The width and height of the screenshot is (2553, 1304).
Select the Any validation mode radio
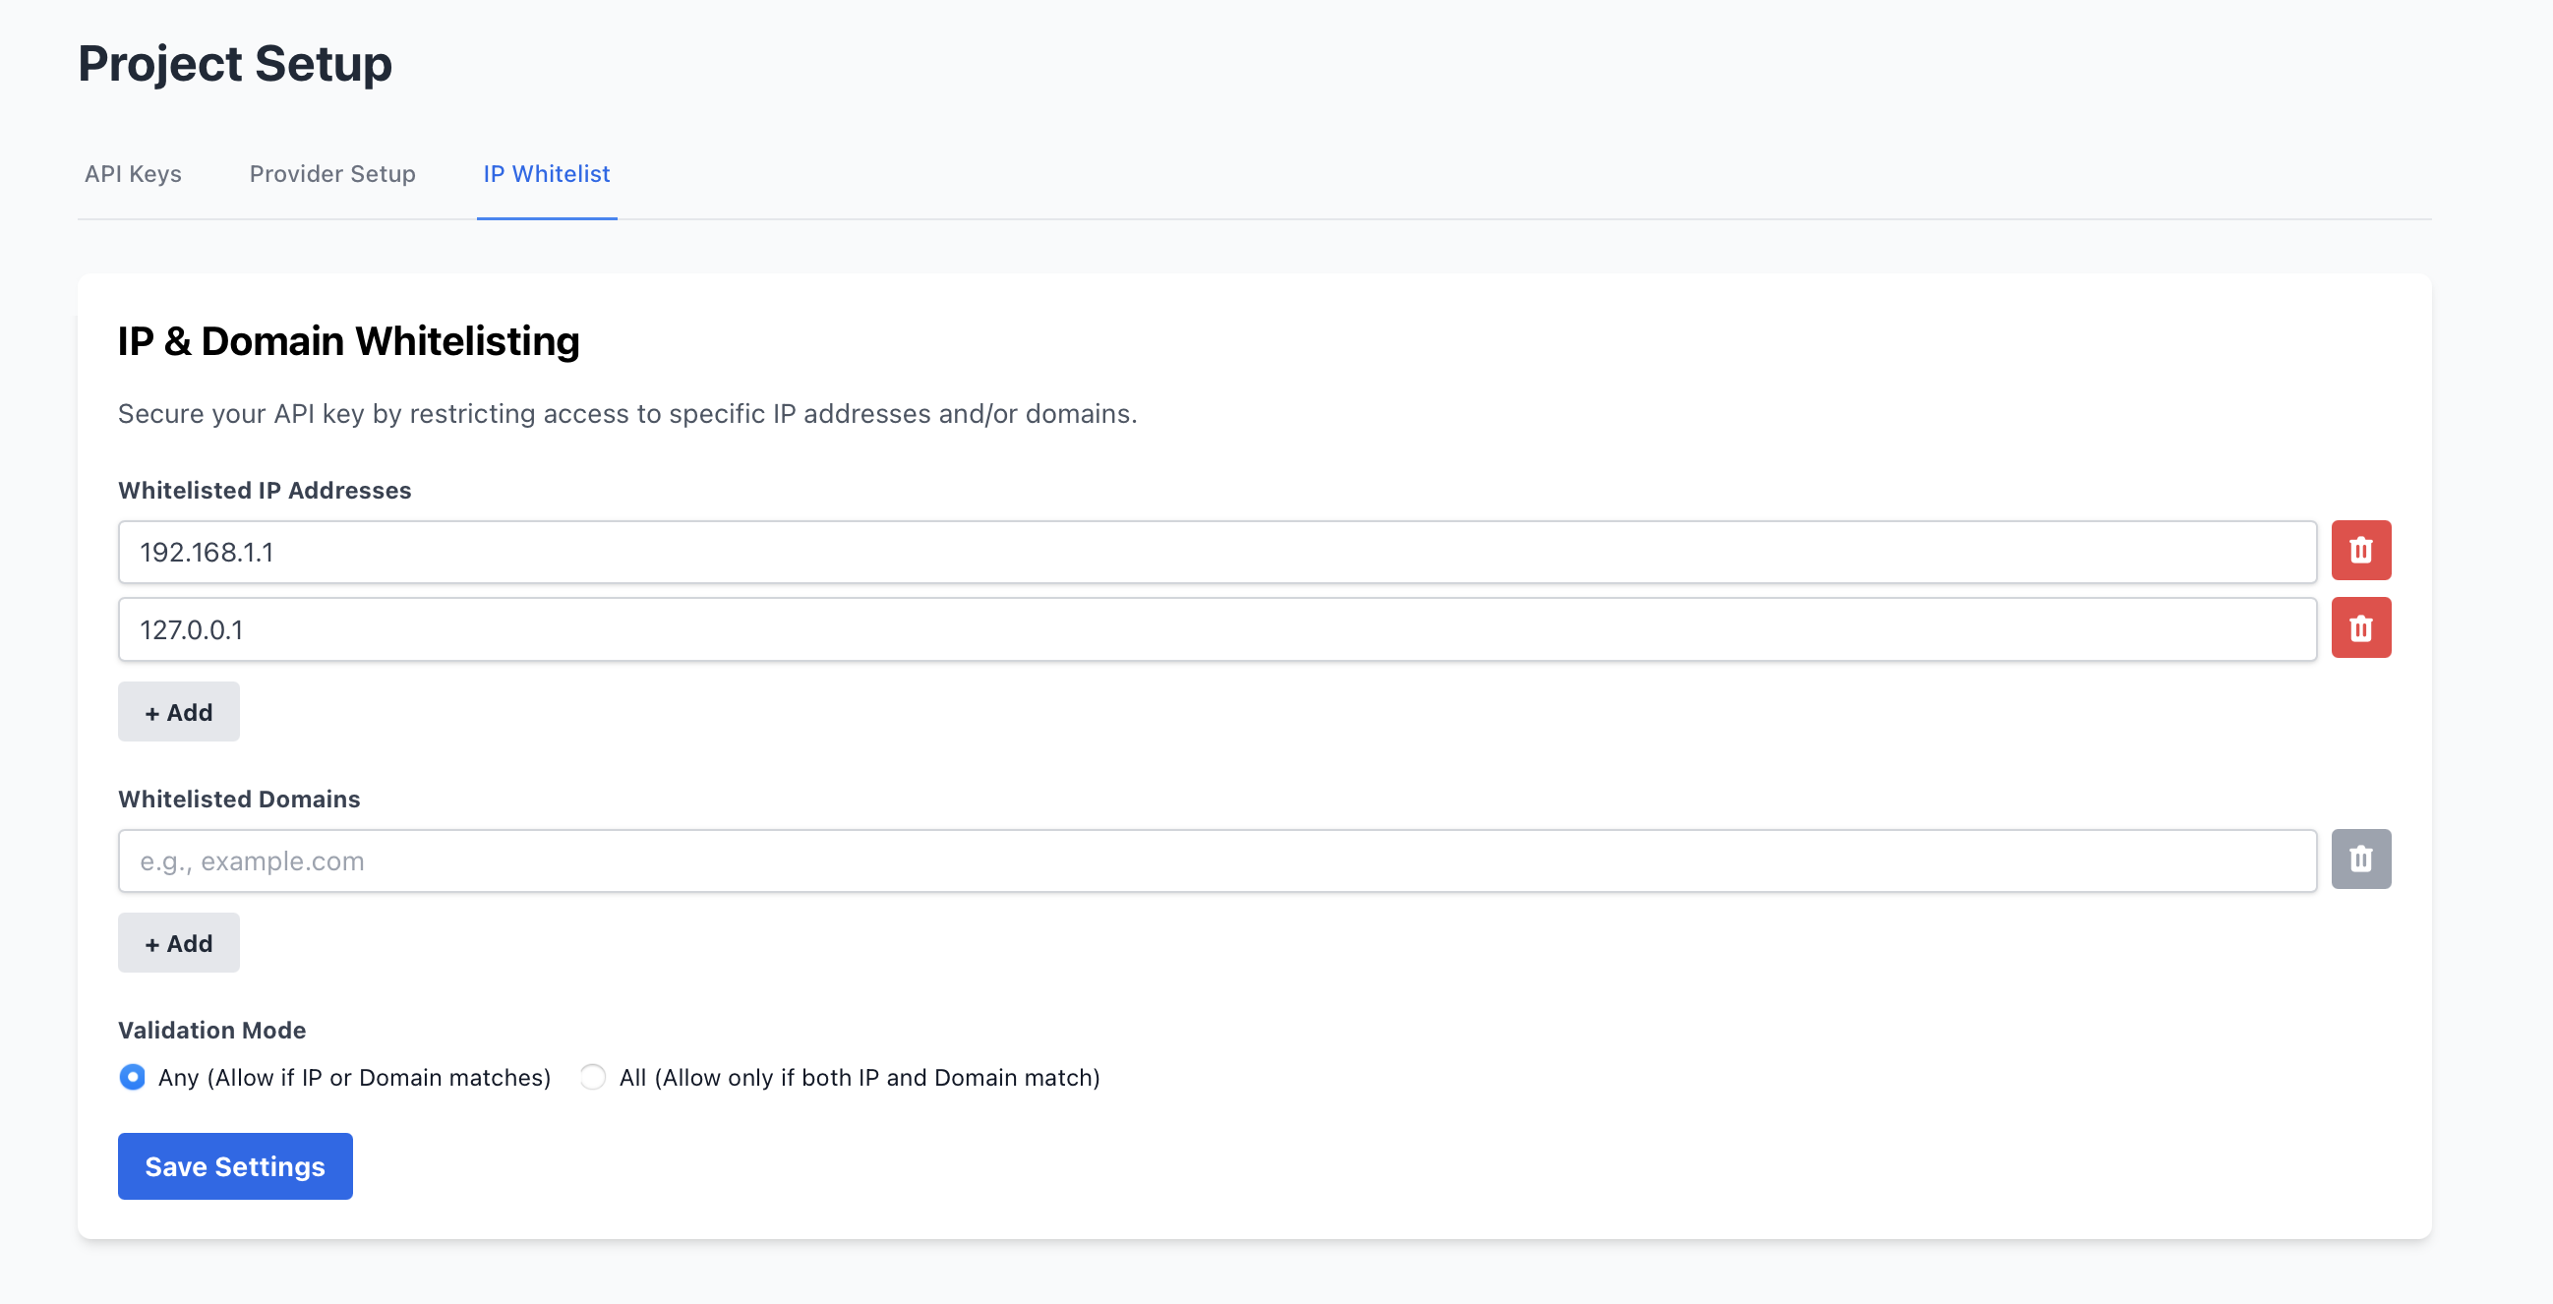point(132,1077)
